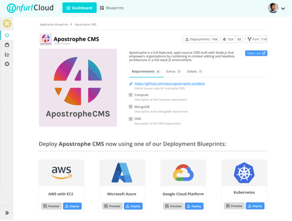Click the 'Compute' requirement label
The image size is (292, 221).
[141, 95]
